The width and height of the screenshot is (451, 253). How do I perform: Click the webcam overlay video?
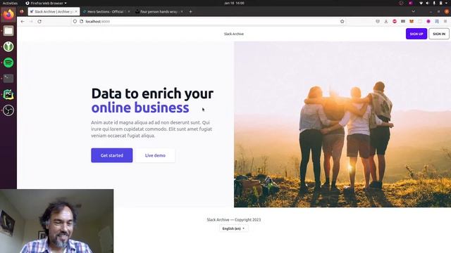point(56,221)
